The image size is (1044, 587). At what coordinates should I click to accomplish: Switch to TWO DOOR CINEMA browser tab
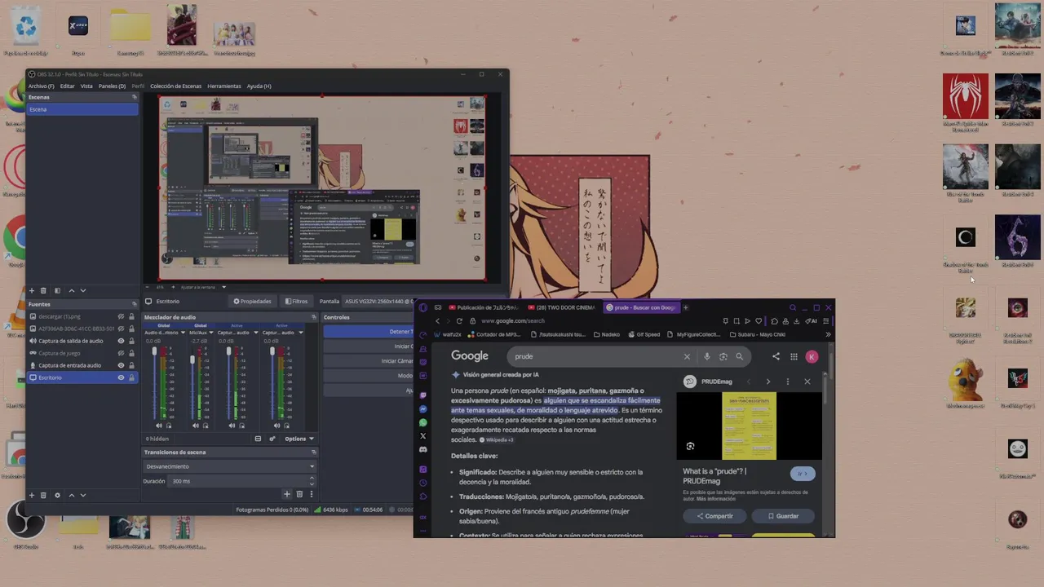click(x=563, y=307)
